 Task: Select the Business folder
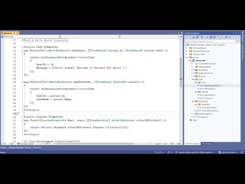(x=202, y=76)
